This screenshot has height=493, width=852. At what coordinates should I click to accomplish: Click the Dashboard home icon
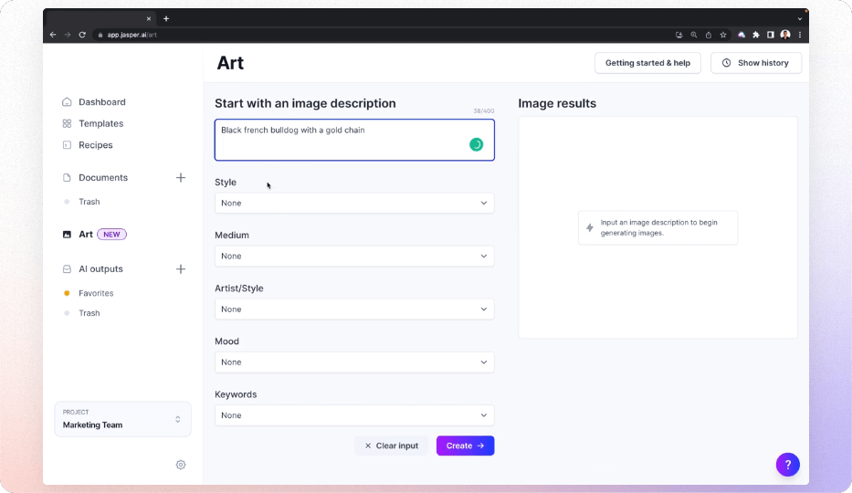67,102
